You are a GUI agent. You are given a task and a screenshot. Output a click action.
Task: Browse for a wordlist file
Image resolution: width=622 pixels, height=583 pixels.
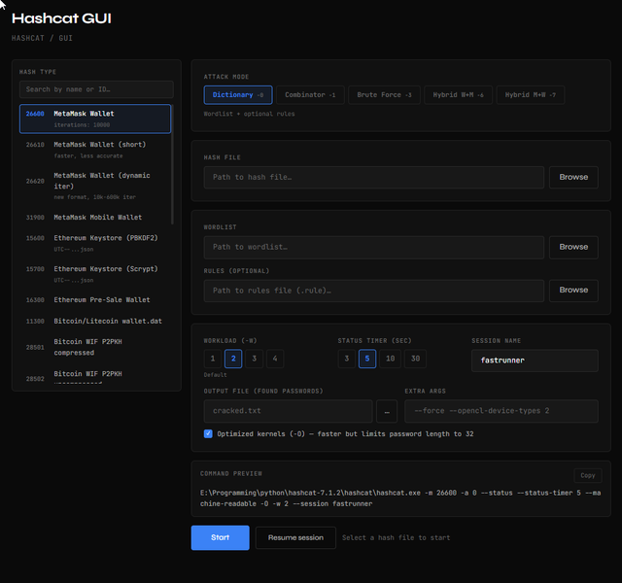tap(573, 247)
